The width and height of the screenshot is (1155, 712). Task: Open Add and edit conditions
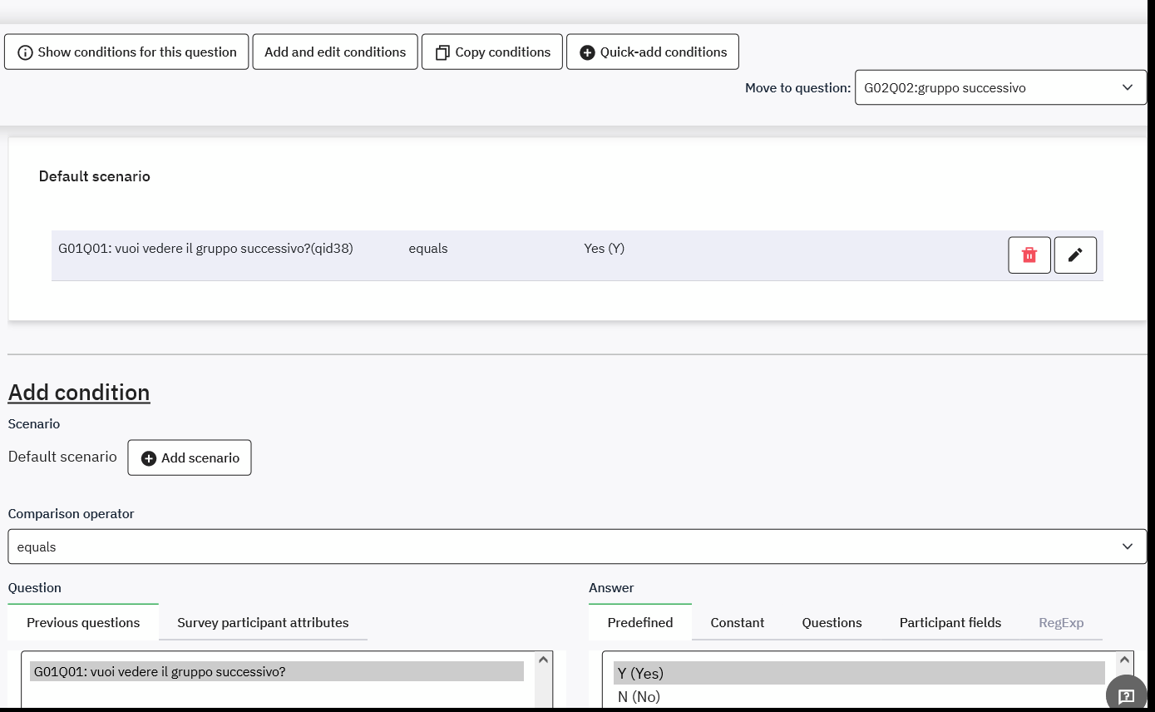pyautogui.click(x=335, y=52)
